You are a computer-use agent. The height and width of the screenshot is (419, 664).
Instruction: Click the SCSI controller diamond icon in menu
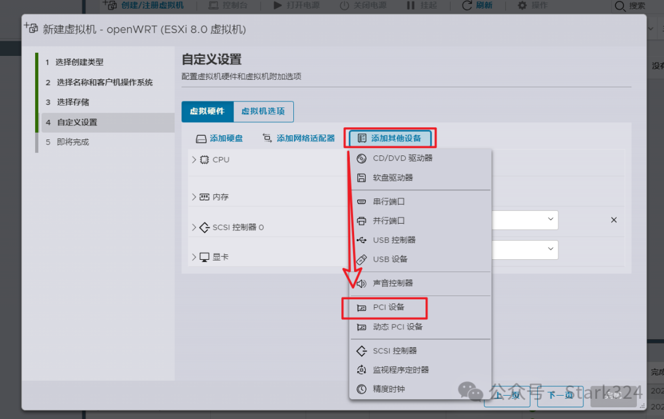(362, 351)
